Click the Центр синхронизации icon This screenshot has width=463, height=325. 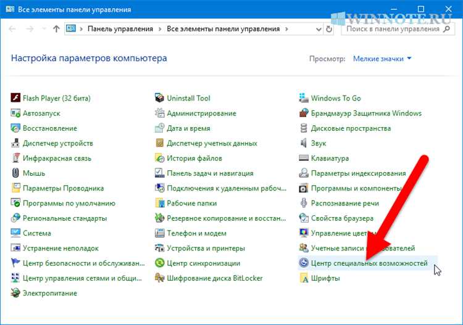click(x=159, y=263)
